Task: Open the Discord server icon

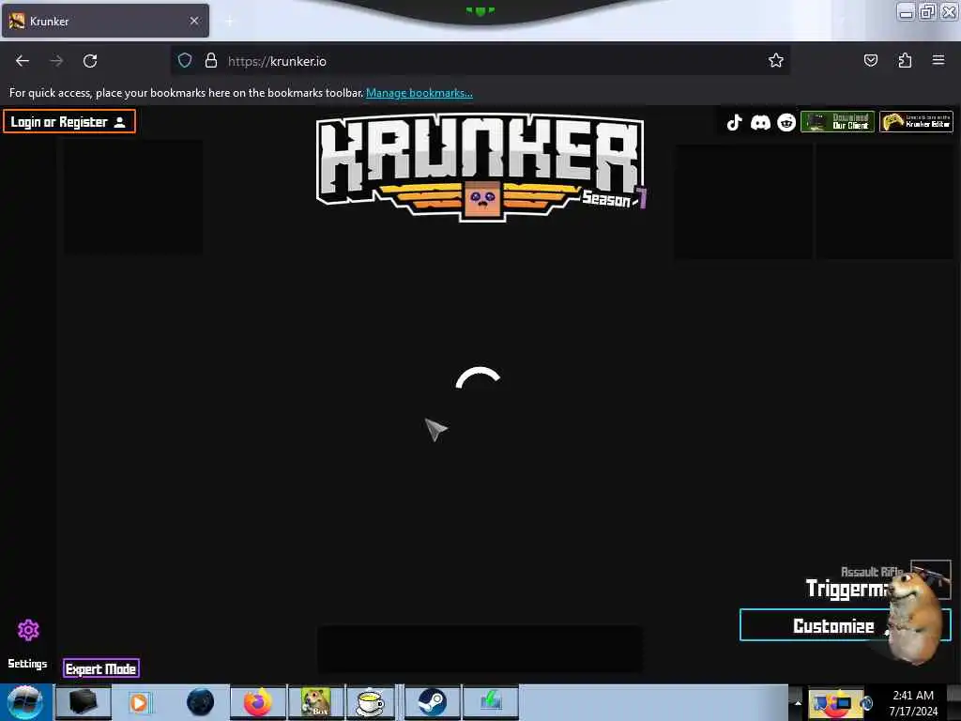Action: coord(760,123)
